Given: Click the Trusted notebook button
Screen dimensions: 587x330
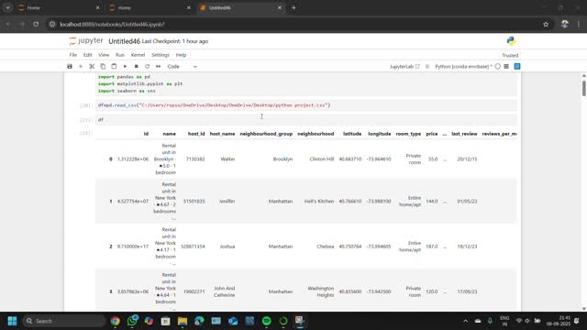Looking at the screenshot, I should 510,55.
